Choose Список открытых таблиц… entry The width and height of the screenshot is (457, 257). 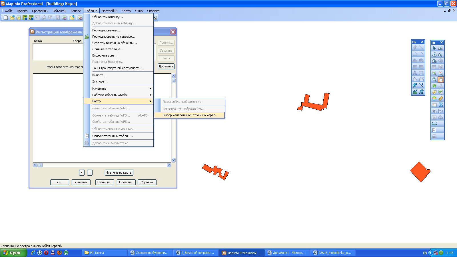(119, 136)
